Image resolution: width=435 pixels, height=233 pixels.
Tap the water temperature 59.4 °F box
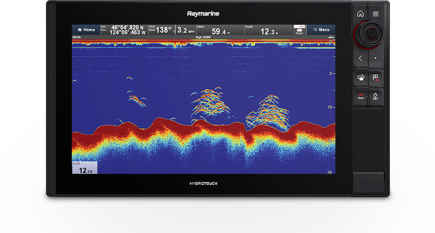(x=220, y=30)
